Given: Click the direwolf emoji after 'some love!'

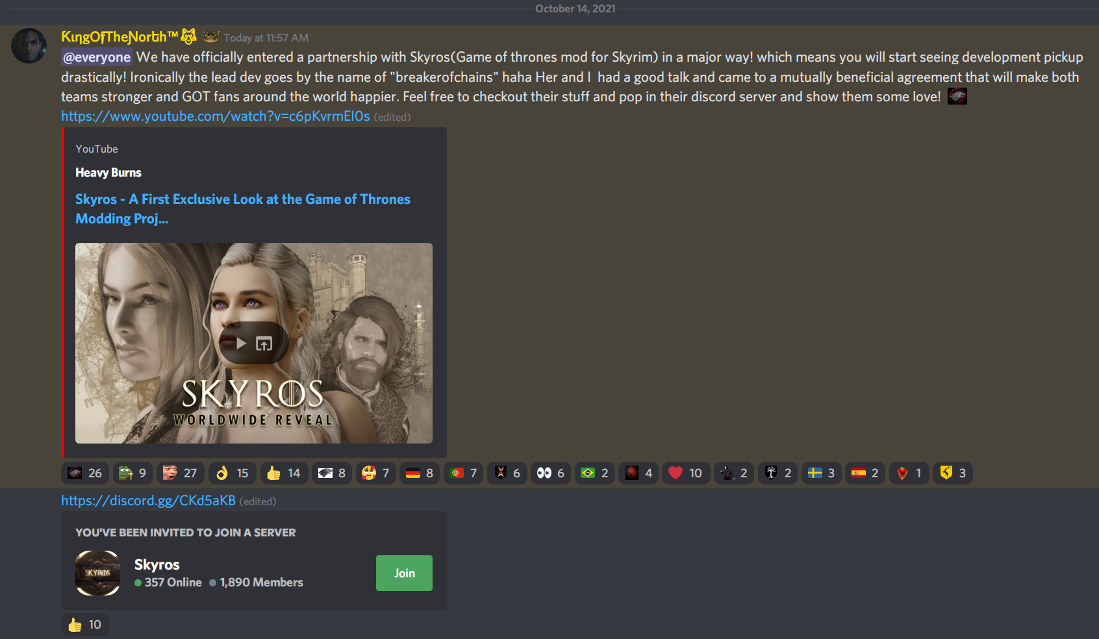Looking at the screenshot, I should pyautogui.click(x=957, y=96).
